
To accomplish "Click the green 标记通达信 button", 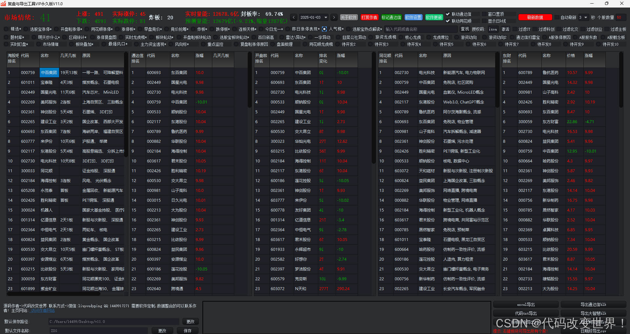I will 391,17.
